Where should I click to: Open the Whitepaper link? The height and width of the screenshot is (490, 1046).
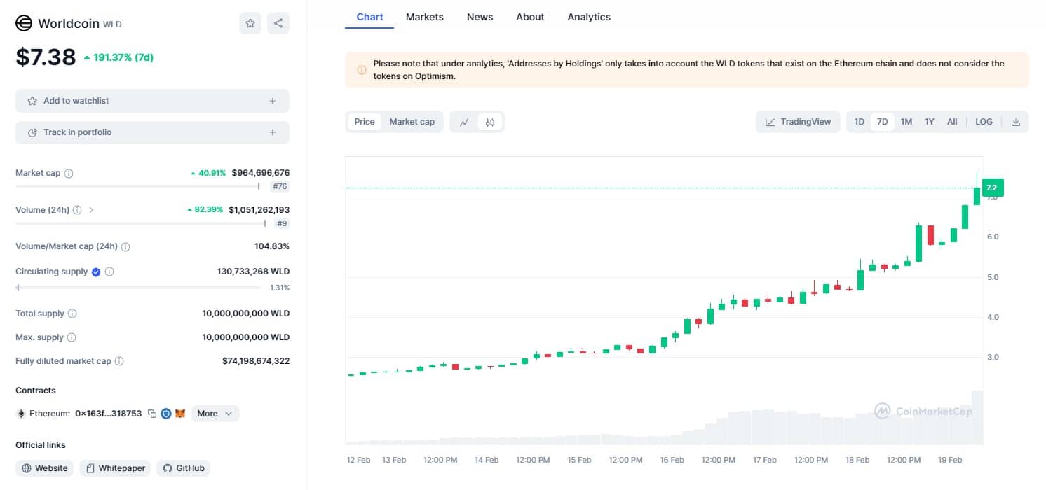tap(116, 468)
